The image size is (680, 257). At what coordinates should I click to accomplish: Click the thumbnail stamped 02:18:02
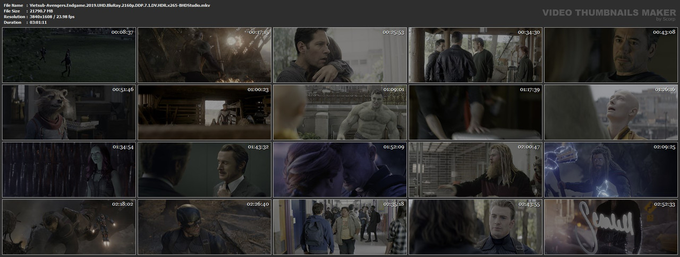pyautogui.click(x=69, y=226)
